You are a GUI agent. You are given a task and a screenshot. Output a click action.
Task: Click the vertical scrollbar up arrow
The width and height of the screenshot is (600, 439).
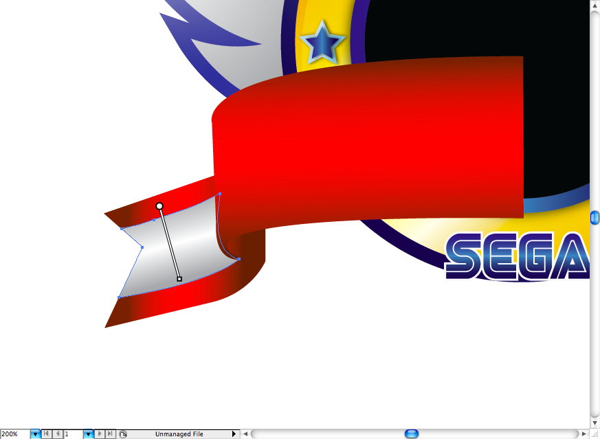(x=595, y=5)
